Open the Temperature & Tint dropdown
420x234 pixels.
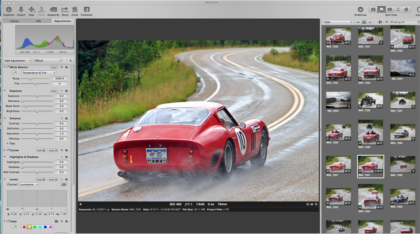[x=39, y=73]
